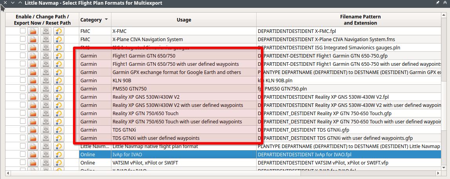Enable IvAp for IVAO export checkbox

pos(23,154)
